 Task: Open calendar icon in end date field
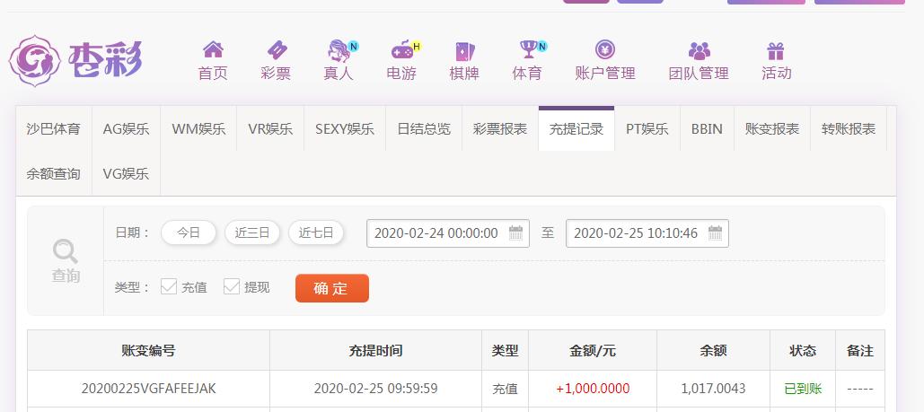pyautogui.click(x=715, y=232)
